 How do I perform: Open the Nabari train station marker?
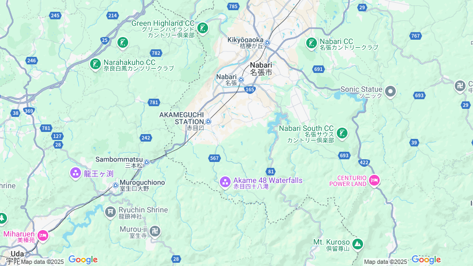(x=241, y=79)
